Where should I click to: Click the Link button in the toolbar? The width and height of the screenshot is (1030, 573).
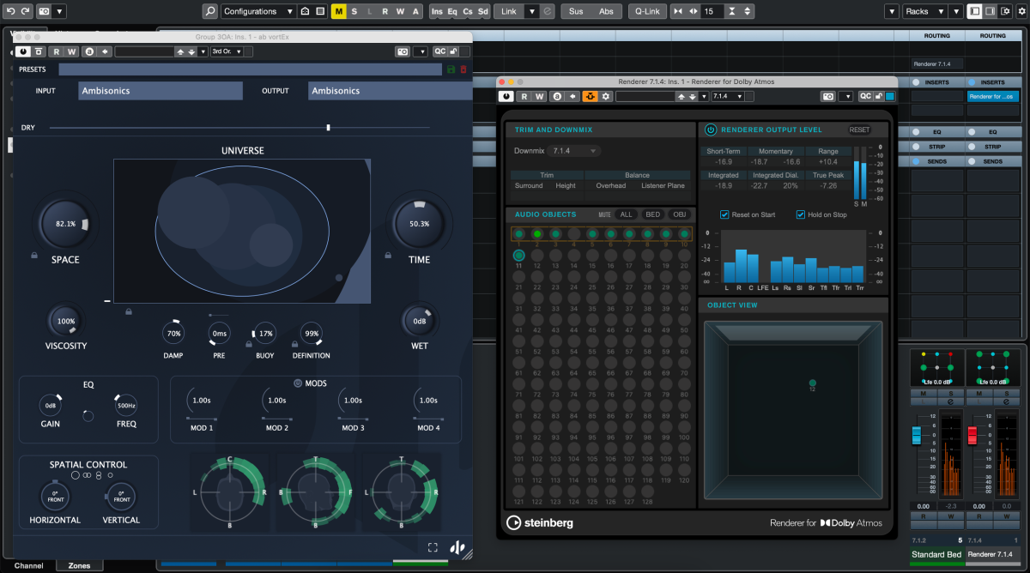510,11
